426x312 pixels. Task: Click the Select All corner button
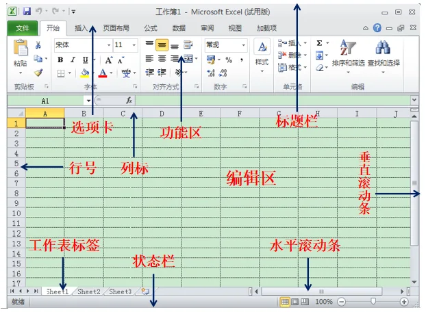tap(16, 113)
